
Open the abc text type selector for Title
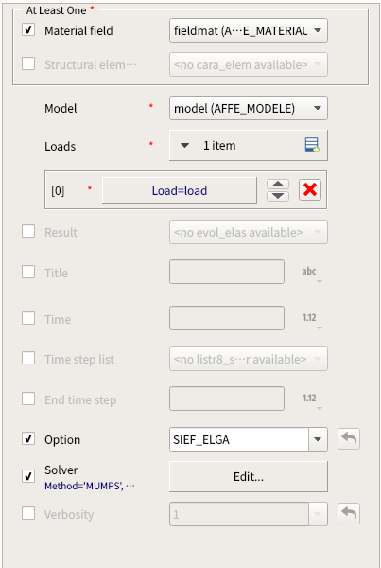(x=311, y=273)
